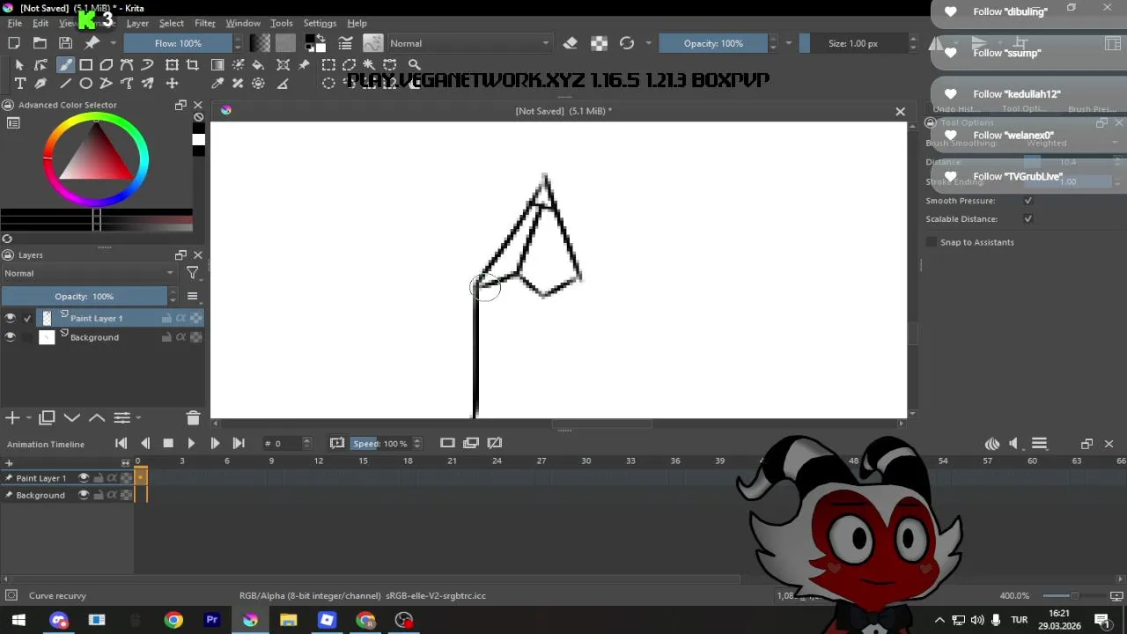The width and height of the screenshot is (1127, 634).
Task: Open the File menu
Action: point(15,24)
